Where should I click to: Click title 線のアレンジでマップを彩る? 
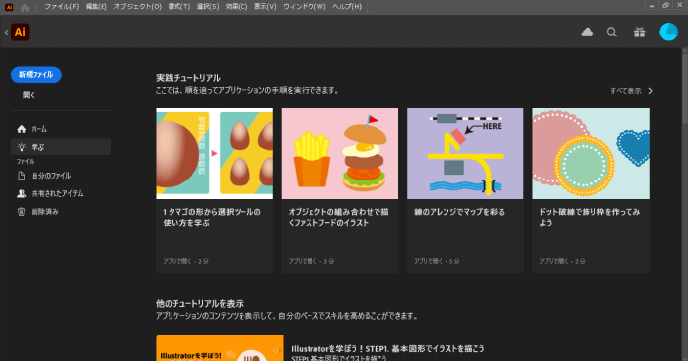click(459, 212)
